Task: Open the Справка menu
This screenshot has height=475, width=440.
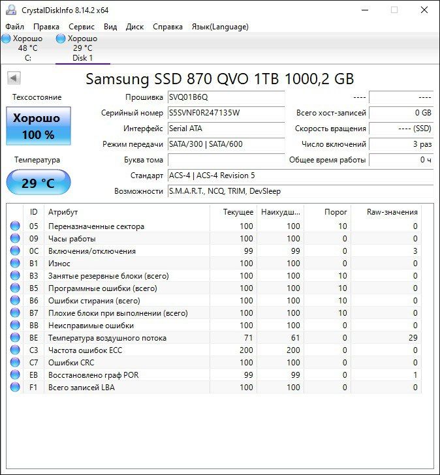Action: click(168, 27)
